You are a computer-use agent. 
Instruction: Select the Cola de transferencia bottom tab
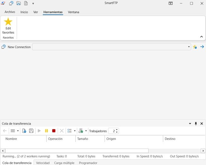(x=17, y=163)
